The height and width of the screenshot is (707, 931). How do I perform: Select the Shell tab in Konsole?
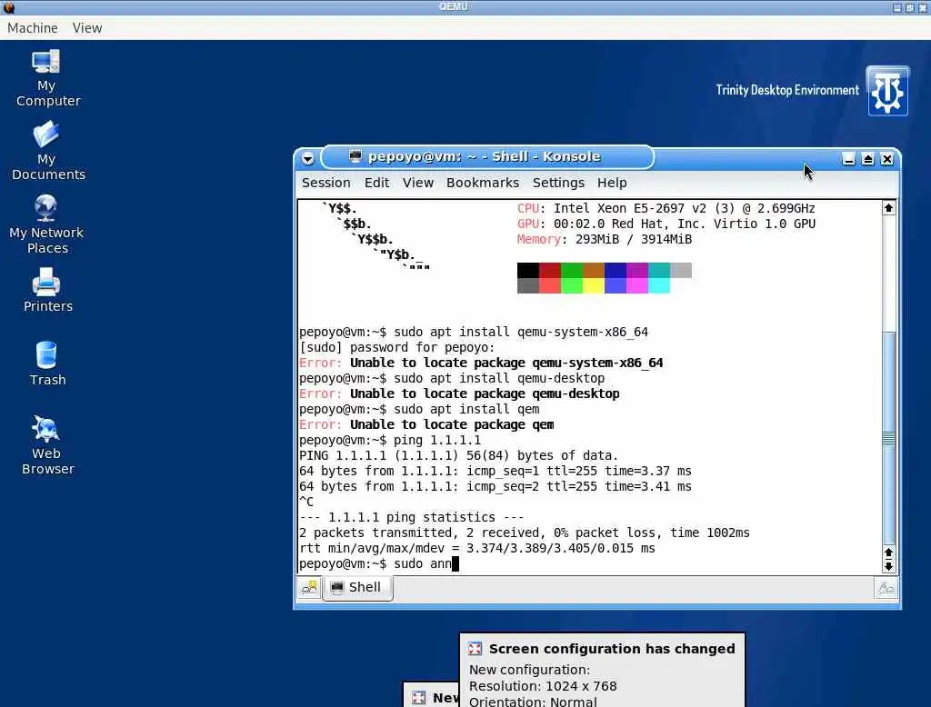357,588
